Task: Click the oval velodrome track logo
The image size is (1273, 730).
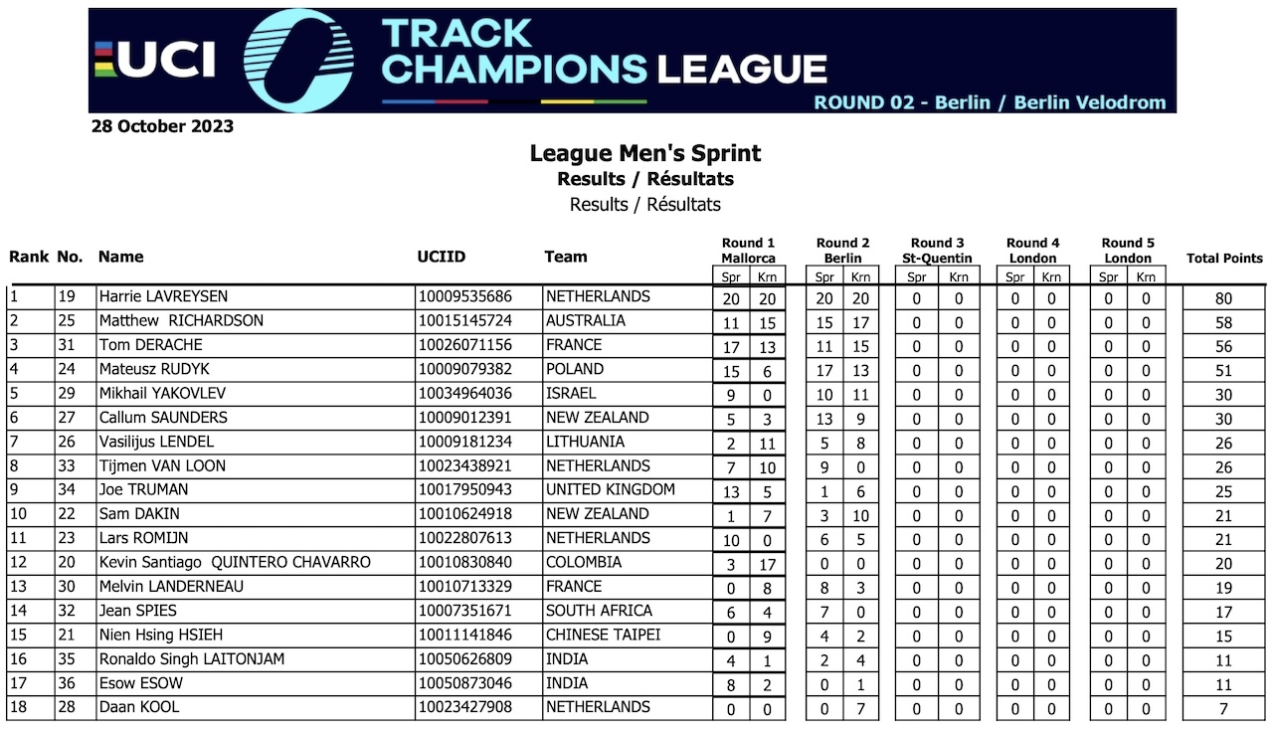Action: pos(298,60)
